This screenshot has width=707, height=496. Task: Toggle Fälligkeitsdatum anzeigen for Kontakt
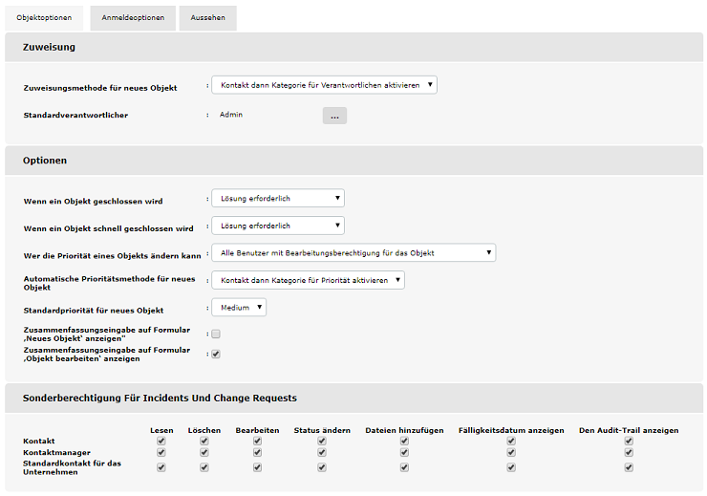point(511,441)
